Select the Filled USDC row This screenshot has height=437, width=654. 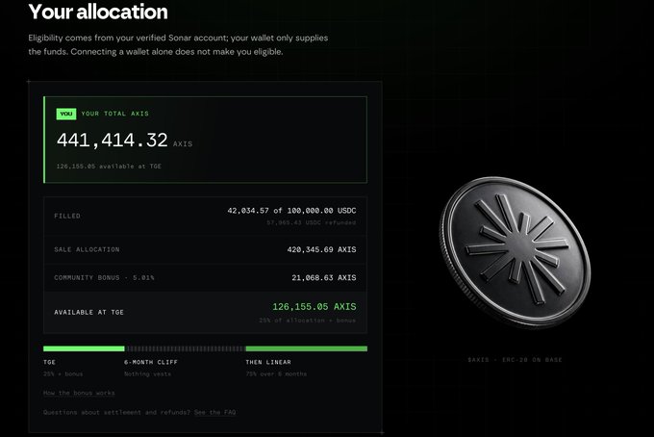click(205, 216)
